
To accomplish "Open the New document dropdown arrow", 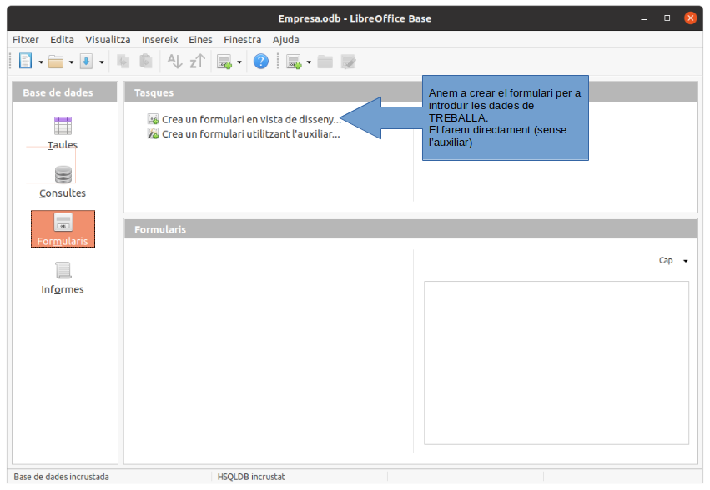I will coord(41,62).
